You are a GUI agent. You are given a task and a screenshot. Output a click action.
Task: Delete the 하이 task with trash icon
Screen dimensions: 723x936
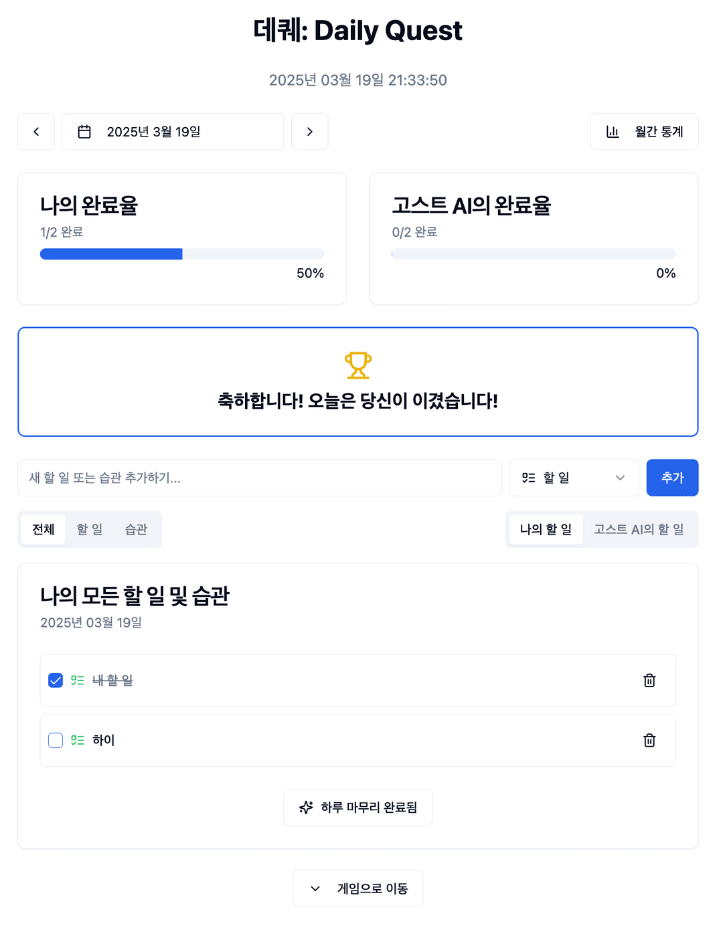pyautogui.click(x=649, y=741)
